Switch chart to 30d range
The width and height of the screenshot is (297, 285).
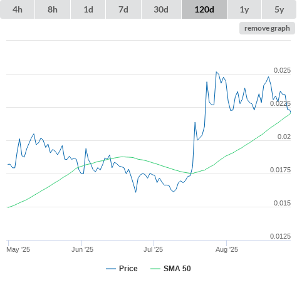pos(161,9)
